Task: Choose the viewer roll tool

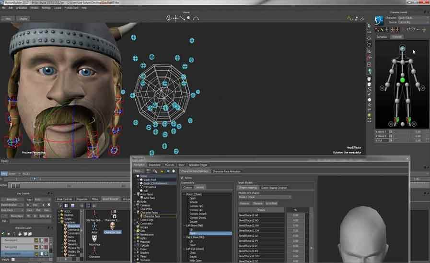Action: click(x=196, y=18)
